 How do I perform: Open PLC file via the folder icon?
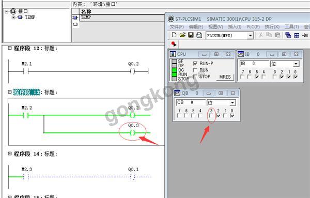coord(182,35)
